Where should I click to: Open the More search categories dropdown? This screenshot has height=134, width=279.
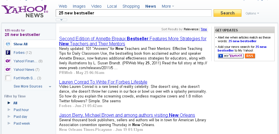pyautogui.click(x=168, y=7)
